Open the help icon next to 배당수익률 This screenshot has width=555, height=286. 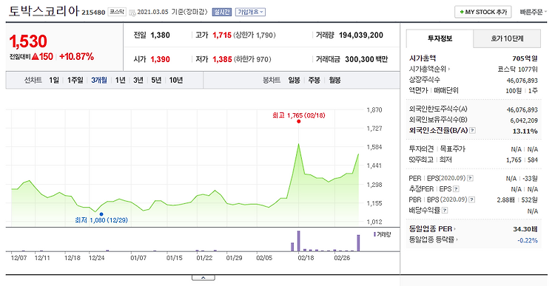pos(445,211)
